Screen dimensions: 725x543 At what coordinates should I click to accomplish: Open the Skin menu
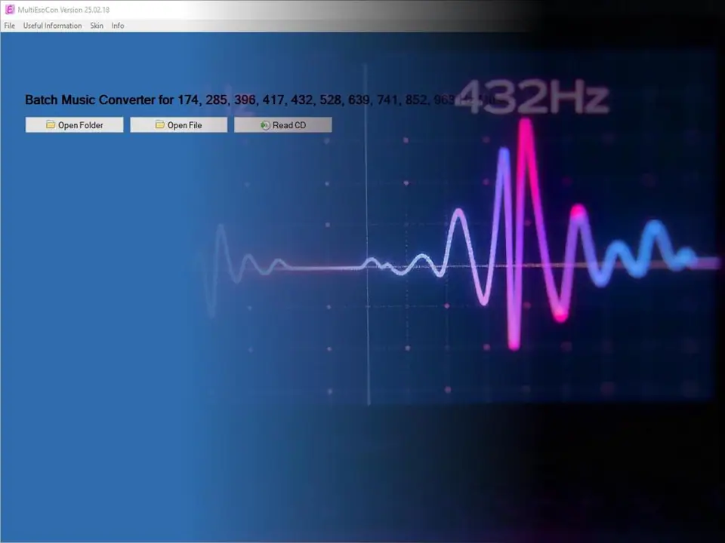click(x=96, y=25)
